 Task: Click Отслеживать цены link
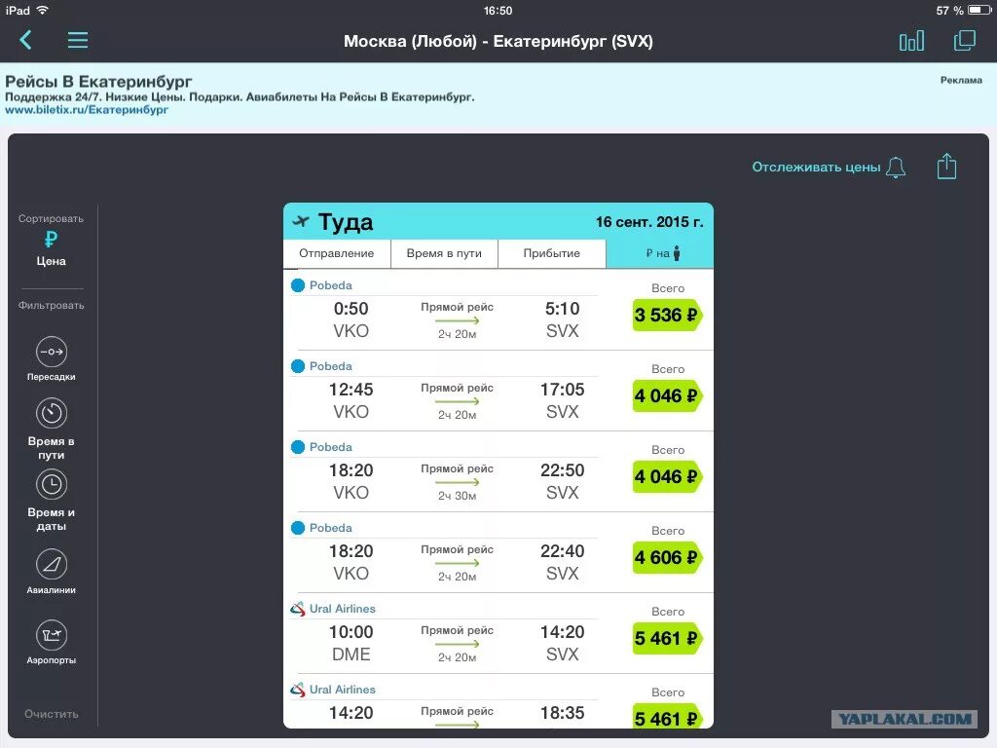(816, 167)
